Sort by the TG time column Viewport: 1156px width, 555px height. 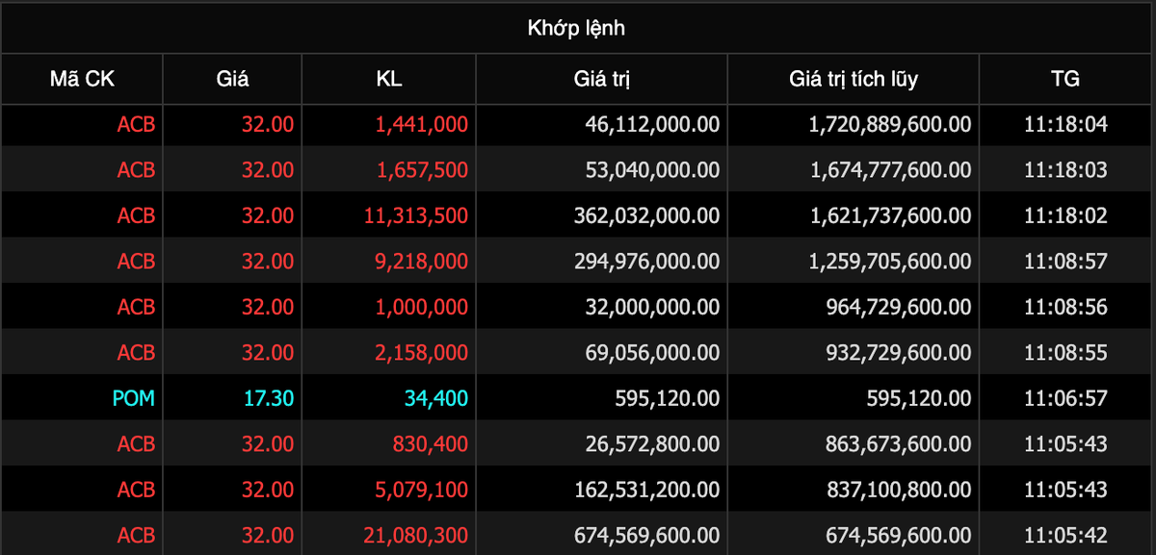tap(1066, 79)
